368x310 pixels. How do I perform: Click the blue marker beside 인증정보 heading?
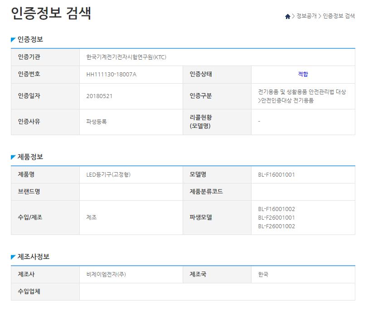coord(13,40)
